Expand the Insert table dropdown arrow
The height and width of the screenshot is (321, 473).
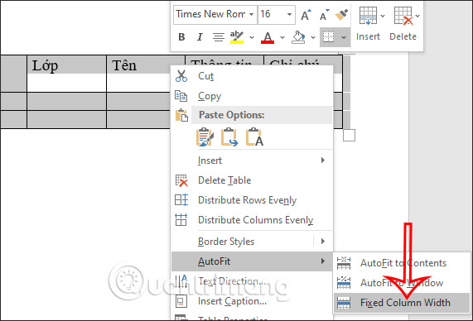383,16
